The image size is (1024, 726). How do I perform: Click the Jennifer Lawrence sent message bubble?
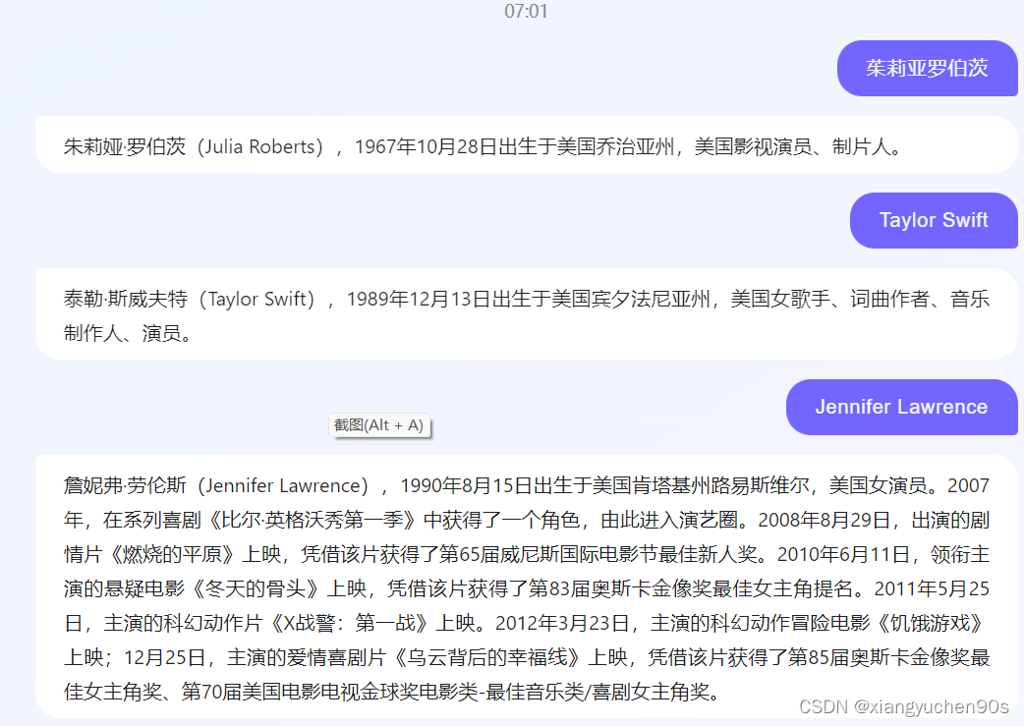click(x=901, y=407)
